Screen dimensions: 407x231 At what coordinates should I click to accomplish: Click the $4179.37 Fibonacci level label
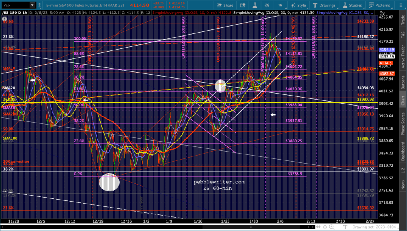294,38
